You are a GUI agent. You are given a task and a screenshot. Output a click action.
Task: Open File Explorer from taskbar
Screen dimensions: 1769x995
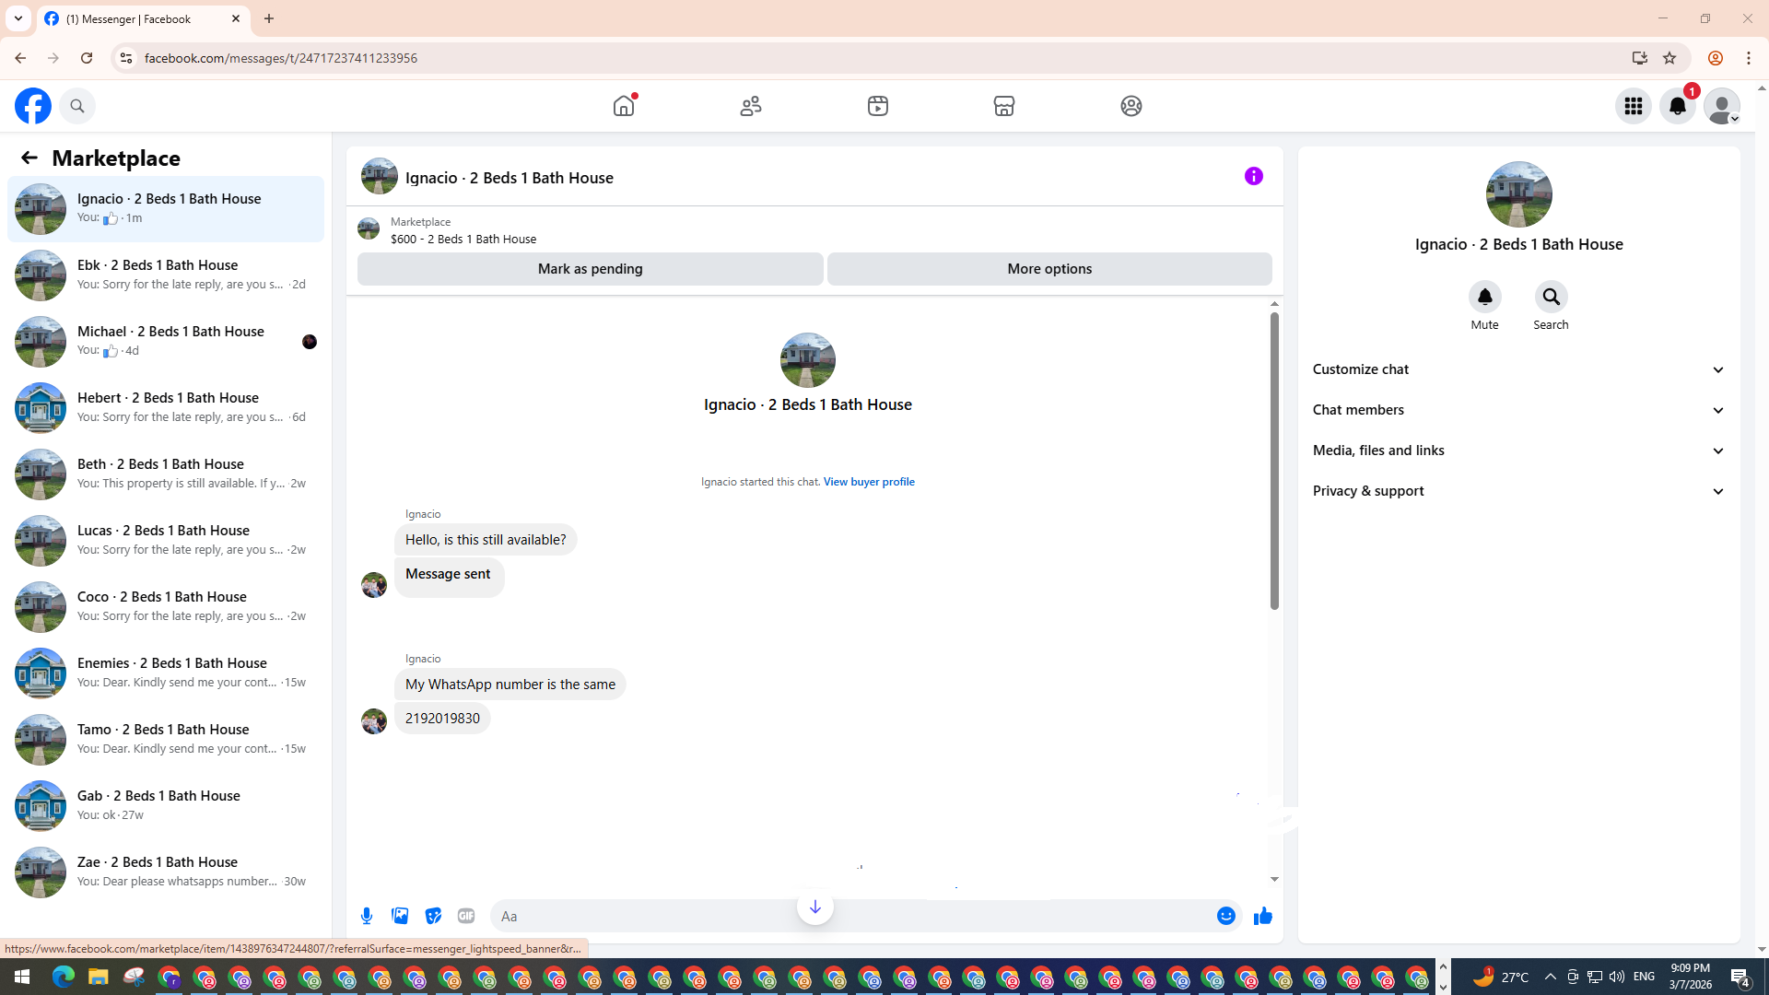[x=99, y=977]
